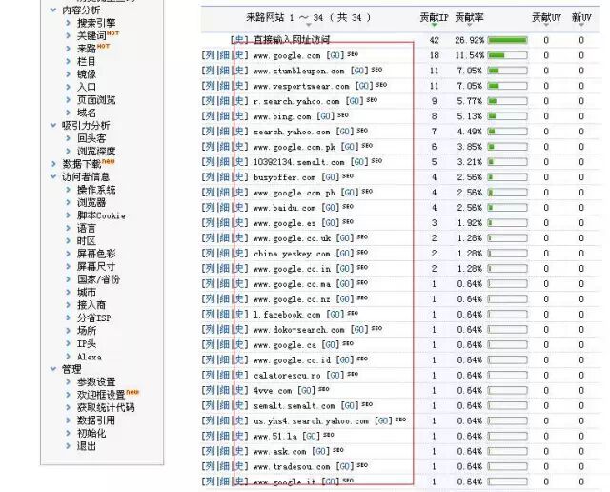Click 回头客 in sidebar
This screenshot has width=610, height=492.
pyautogui.click(x=91, y=138)
